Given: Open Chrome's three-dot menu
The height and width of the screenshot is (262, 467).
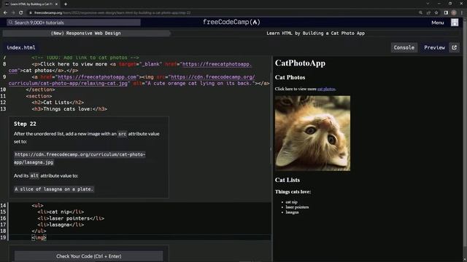Looking at the screenshot, I should click(462, 12).
